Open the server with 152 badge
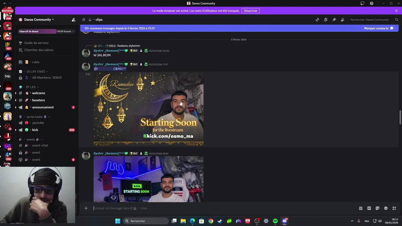402x226 pixels. (8, 56)
